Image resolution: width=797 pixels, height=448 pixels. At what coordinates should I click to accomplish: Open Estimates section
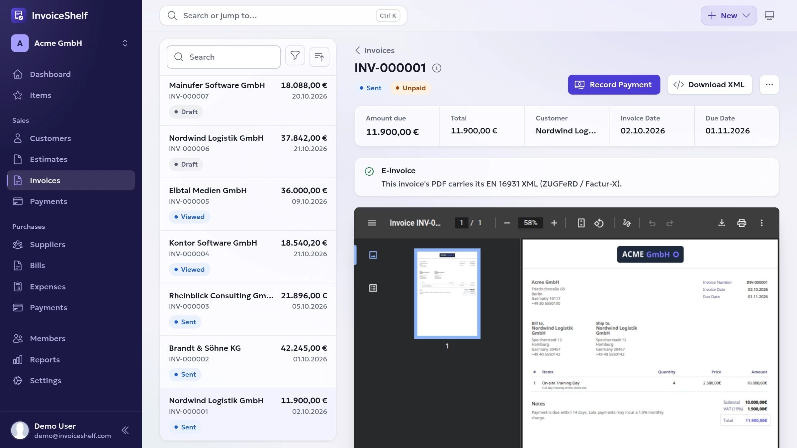[x=71, y=159]
